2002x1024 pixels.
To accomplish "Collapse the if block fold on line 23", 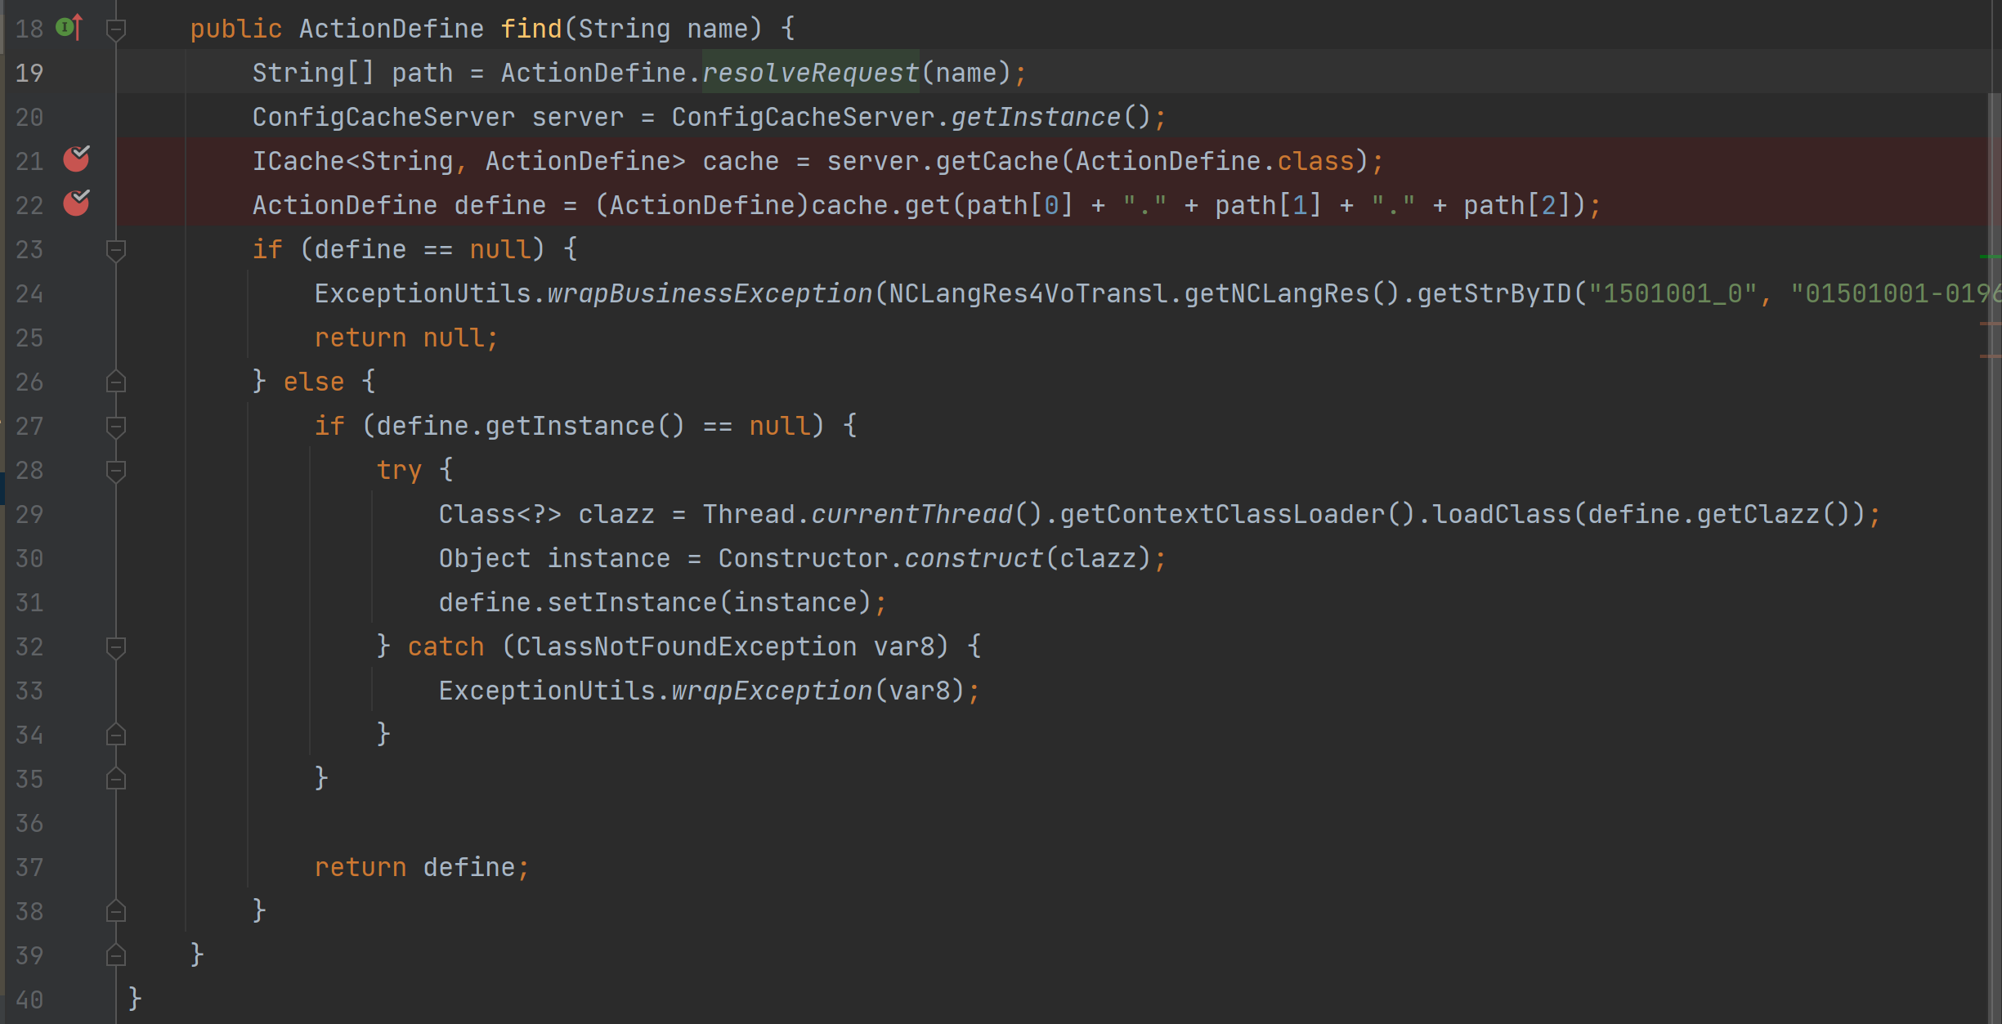I will pos(116,250).
